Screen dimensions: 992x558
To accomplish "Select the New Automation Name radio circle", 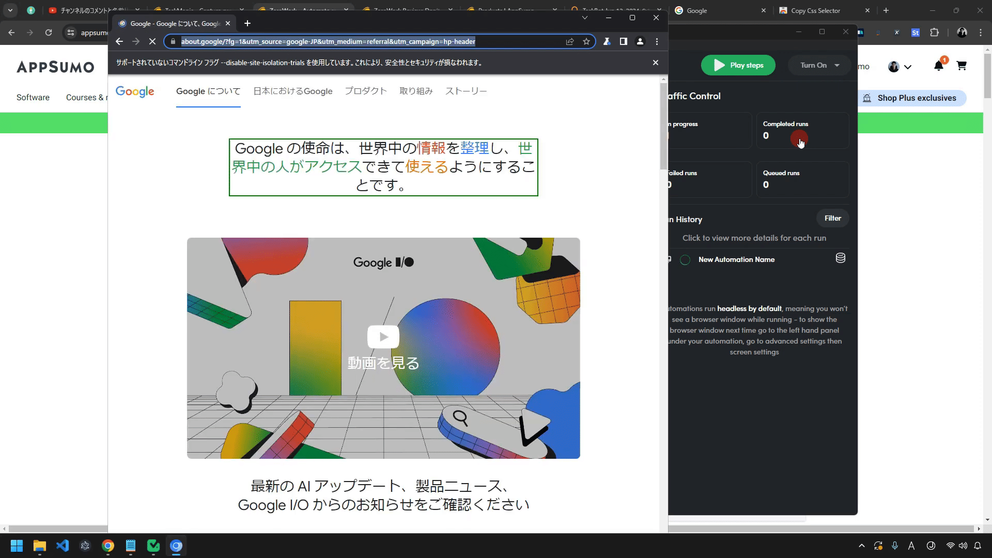I will click(x=685, y=260).
